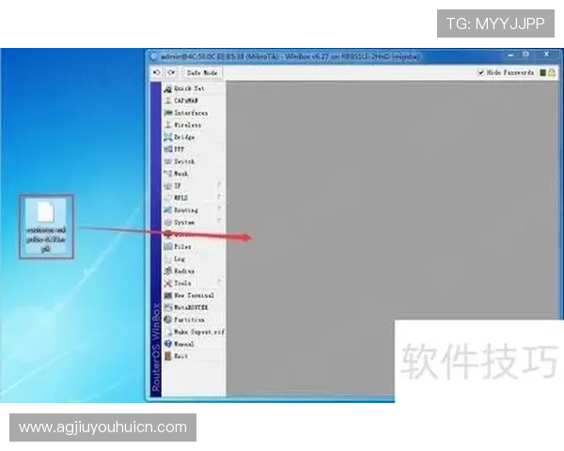
Task: Click the Radius icon in the sidebar
Action: coord(168,272)
